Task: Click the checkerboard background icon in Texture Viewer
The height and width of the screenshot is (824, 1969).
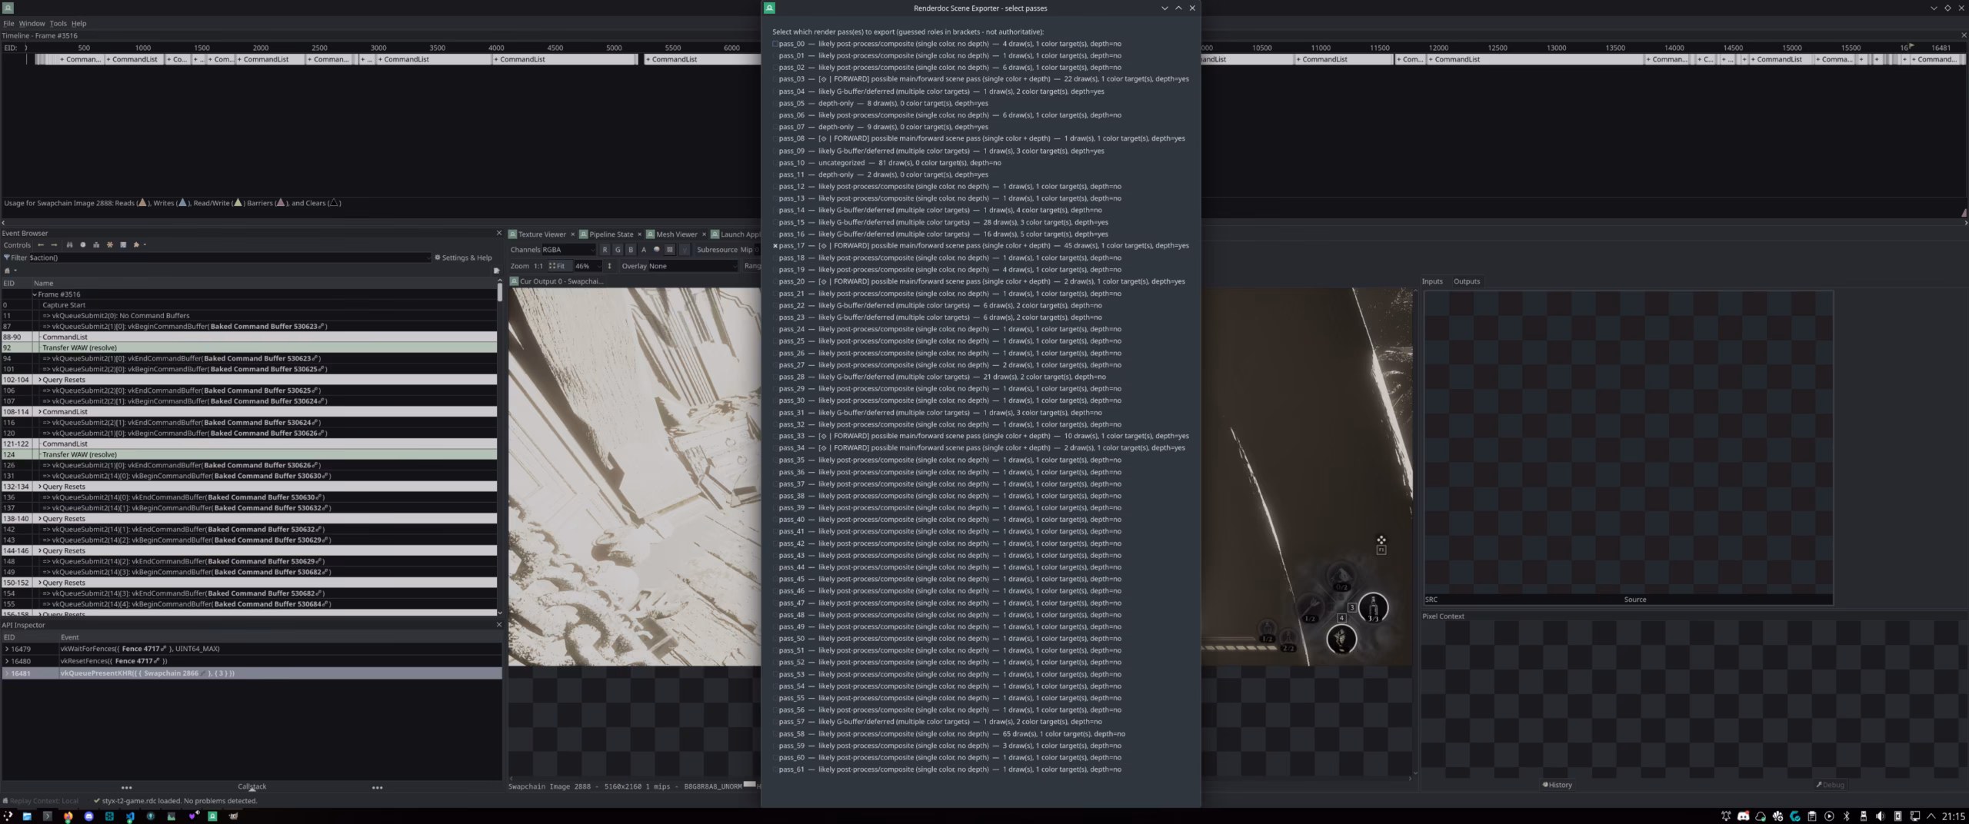Action: (x=670, y=250)
